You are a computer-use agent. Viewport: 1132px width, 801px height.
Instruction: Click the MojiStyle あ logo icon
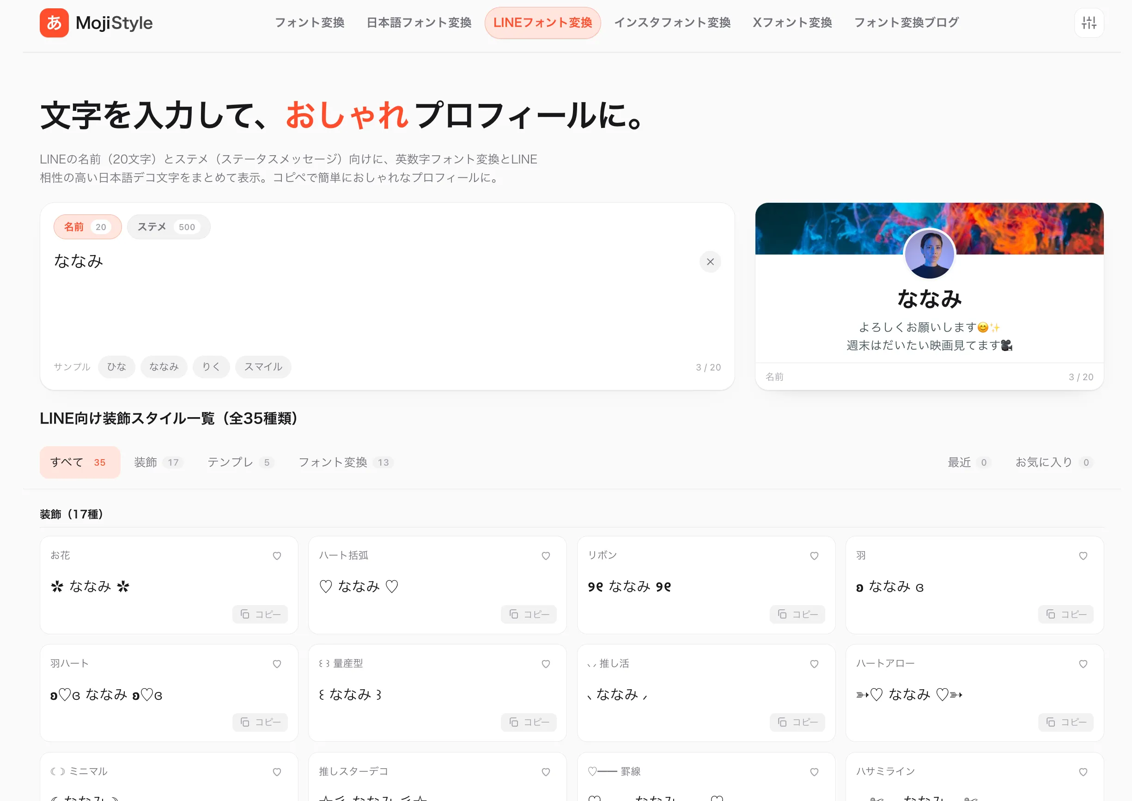coord(54,23)
